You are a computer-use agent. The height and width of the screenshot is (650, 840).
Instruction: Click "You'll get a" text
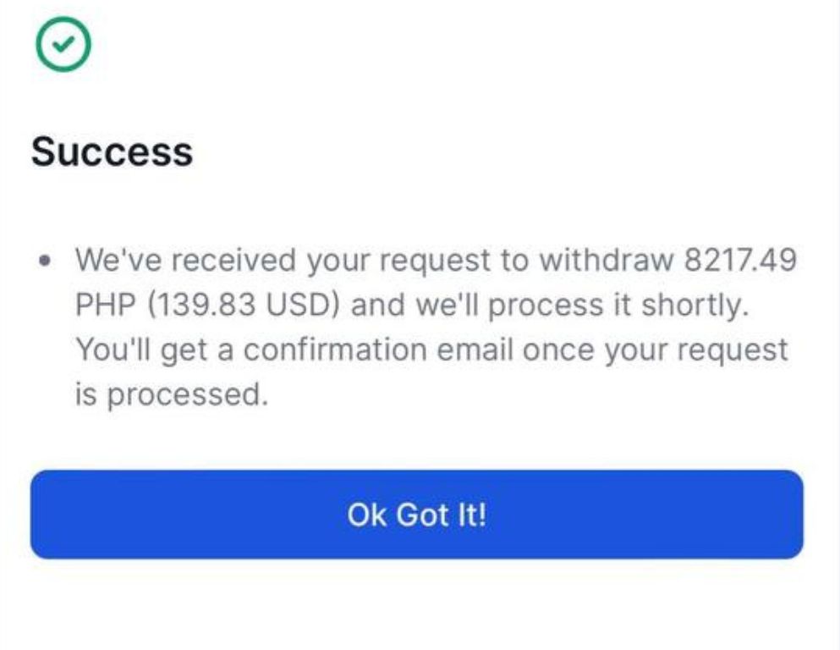click(x=154, y=351)
